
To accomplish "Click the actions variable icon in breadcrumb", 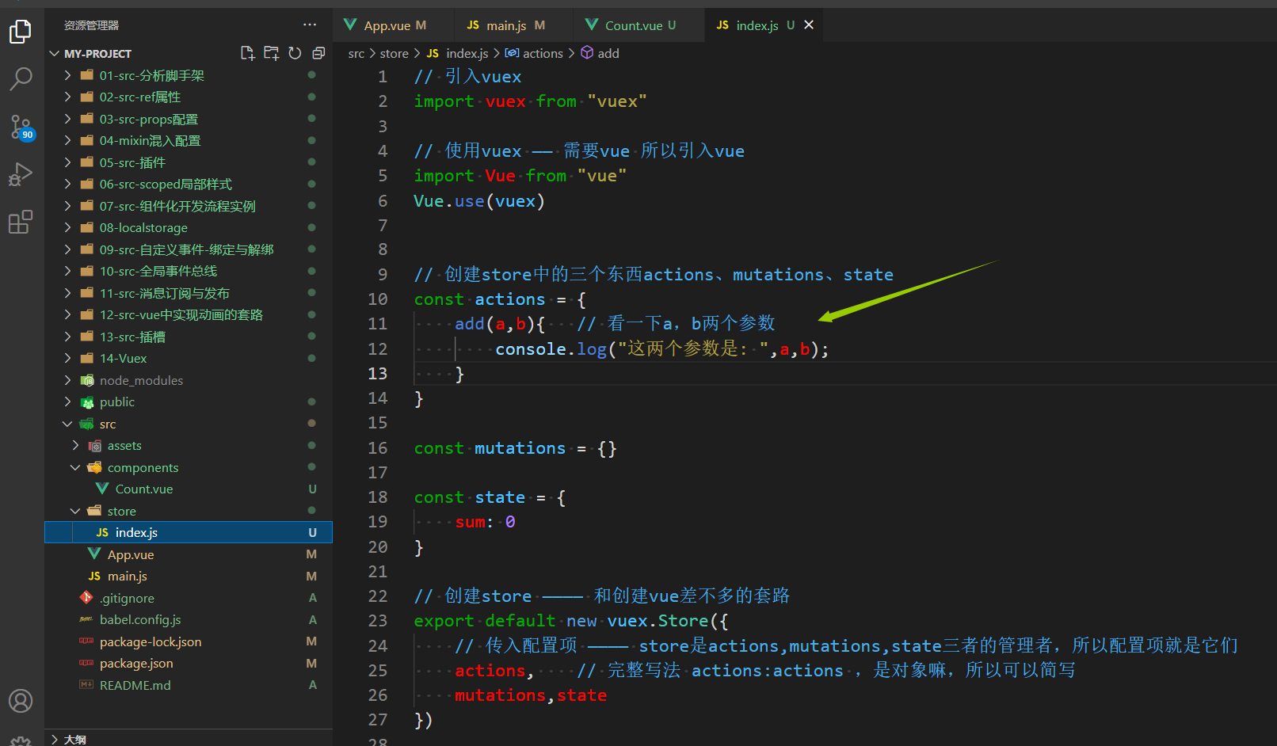I will click(512, 53).
